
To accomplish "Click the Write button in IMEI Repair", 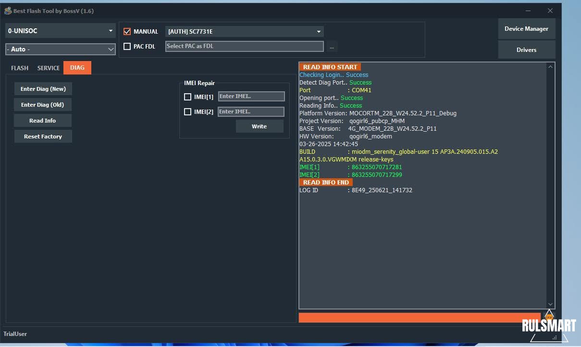I will coord(259,126).
